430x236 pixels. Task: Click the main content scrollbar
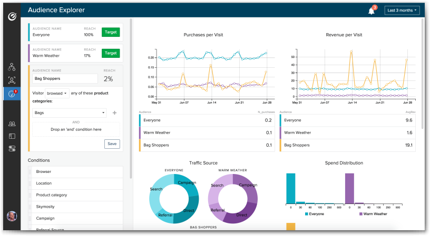point(422,73)
